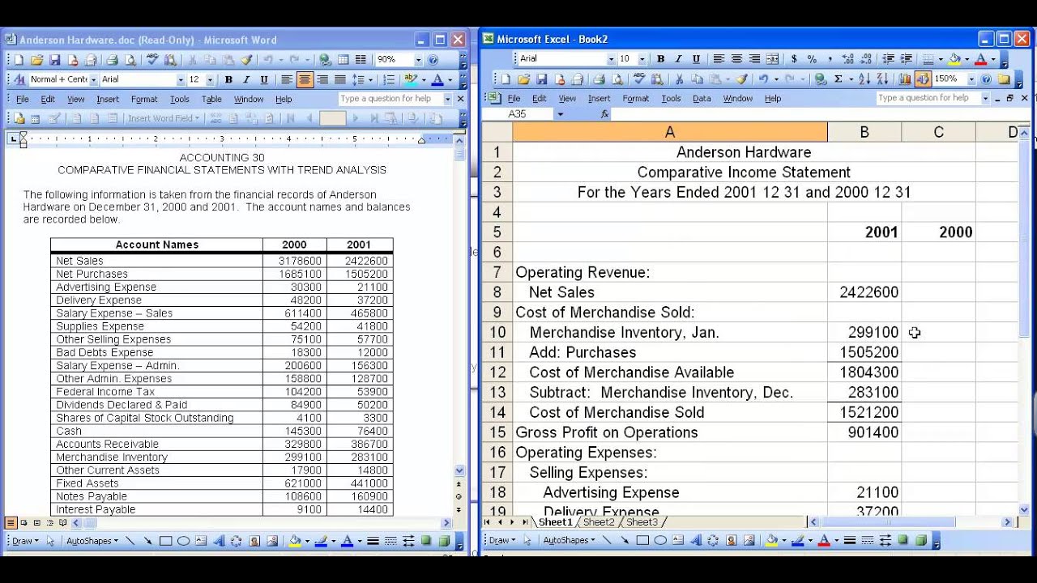Open Excel Borders dropdown arrow
The image size is (1037, 583).
(941, 59)
